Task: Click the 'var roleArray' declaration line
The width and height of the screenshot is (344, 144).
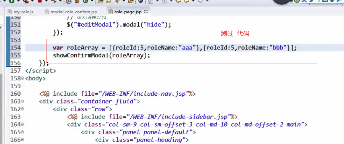Action: [x=175, y=48]
